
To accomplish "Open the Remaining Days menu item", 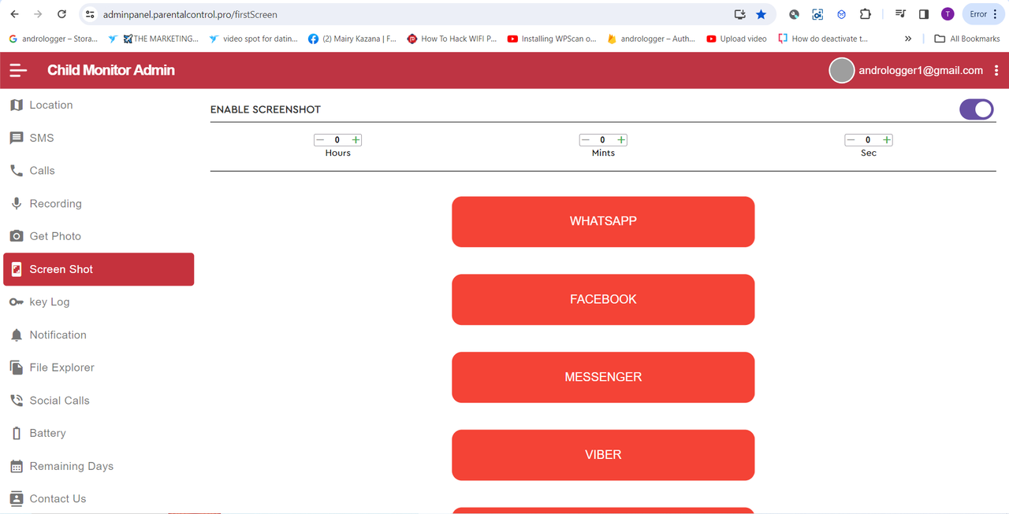I will coord(99,466).
